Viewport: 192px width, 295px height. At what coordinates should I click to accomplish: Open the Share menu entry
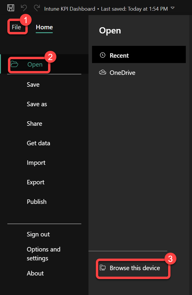(35, 124)
